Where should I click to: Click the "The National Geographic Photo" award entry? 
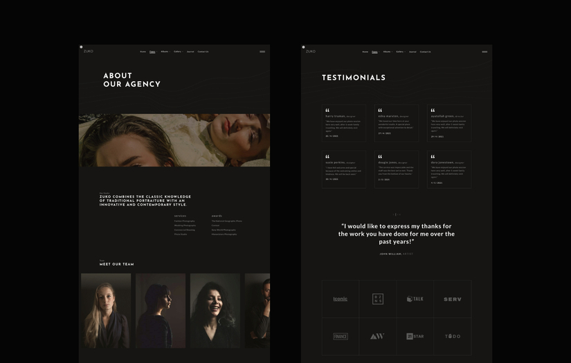[226, 221]
